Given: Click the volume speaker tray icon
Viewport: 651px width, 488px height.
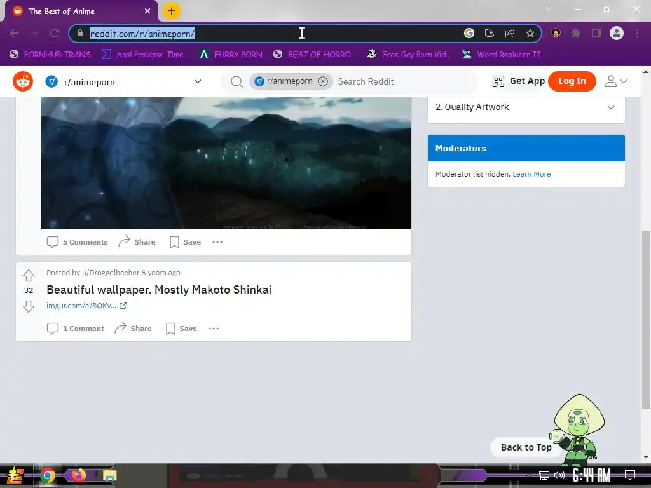Looking at the screenshot, I should pos(559,475).
